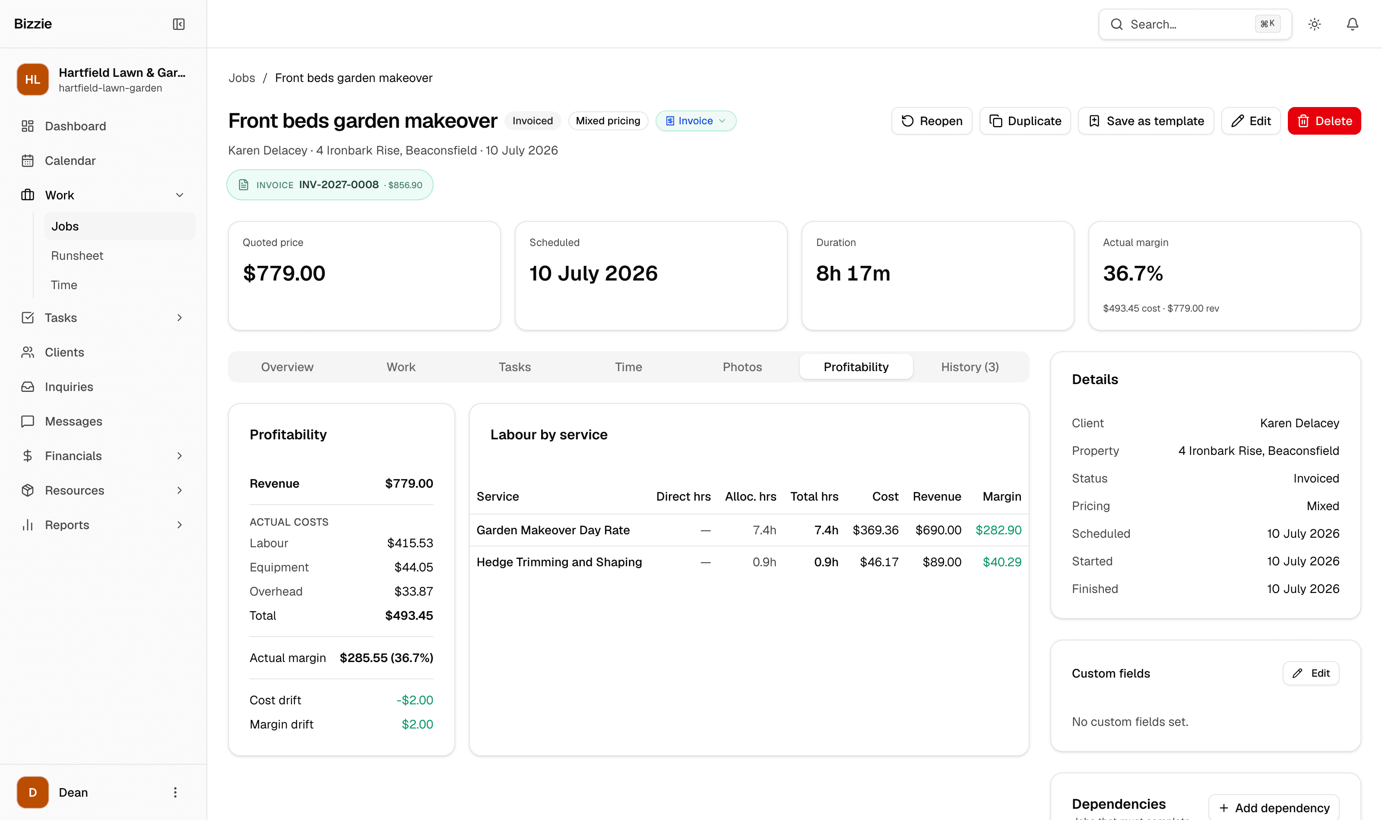Expand the Reports sidebar section
The height and width of the screenshot is (820, 1382).
click(x=180, y=525)
